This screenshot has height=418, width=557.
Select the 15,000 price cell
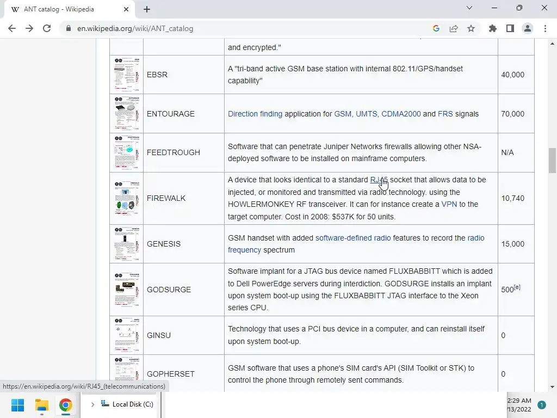[516, 244]
